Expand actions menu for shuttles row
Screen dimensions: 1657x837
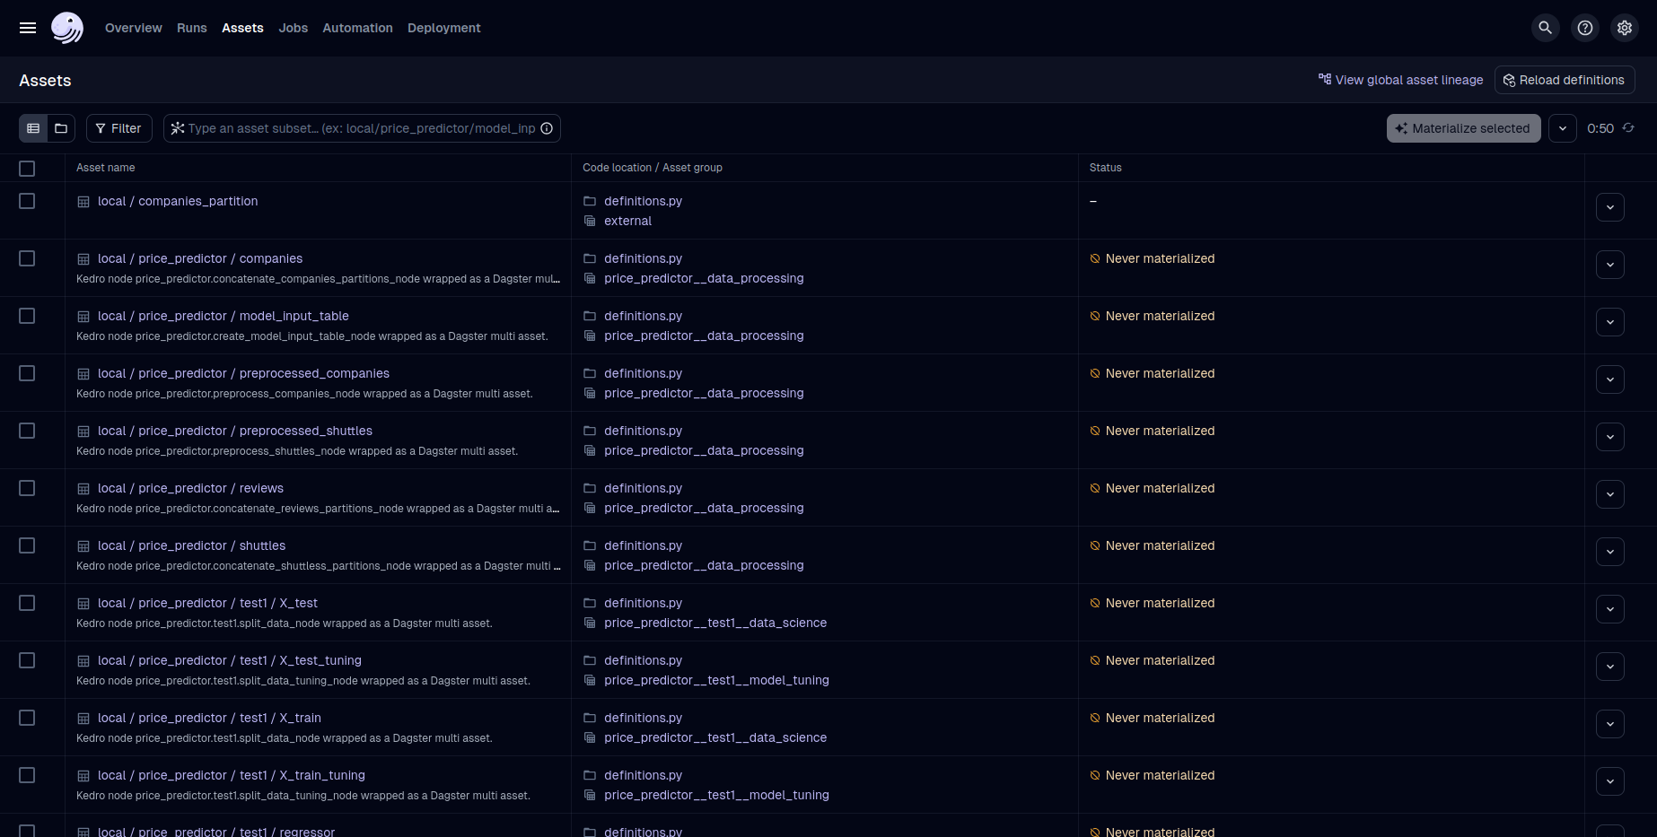[x=1610, y=552]
